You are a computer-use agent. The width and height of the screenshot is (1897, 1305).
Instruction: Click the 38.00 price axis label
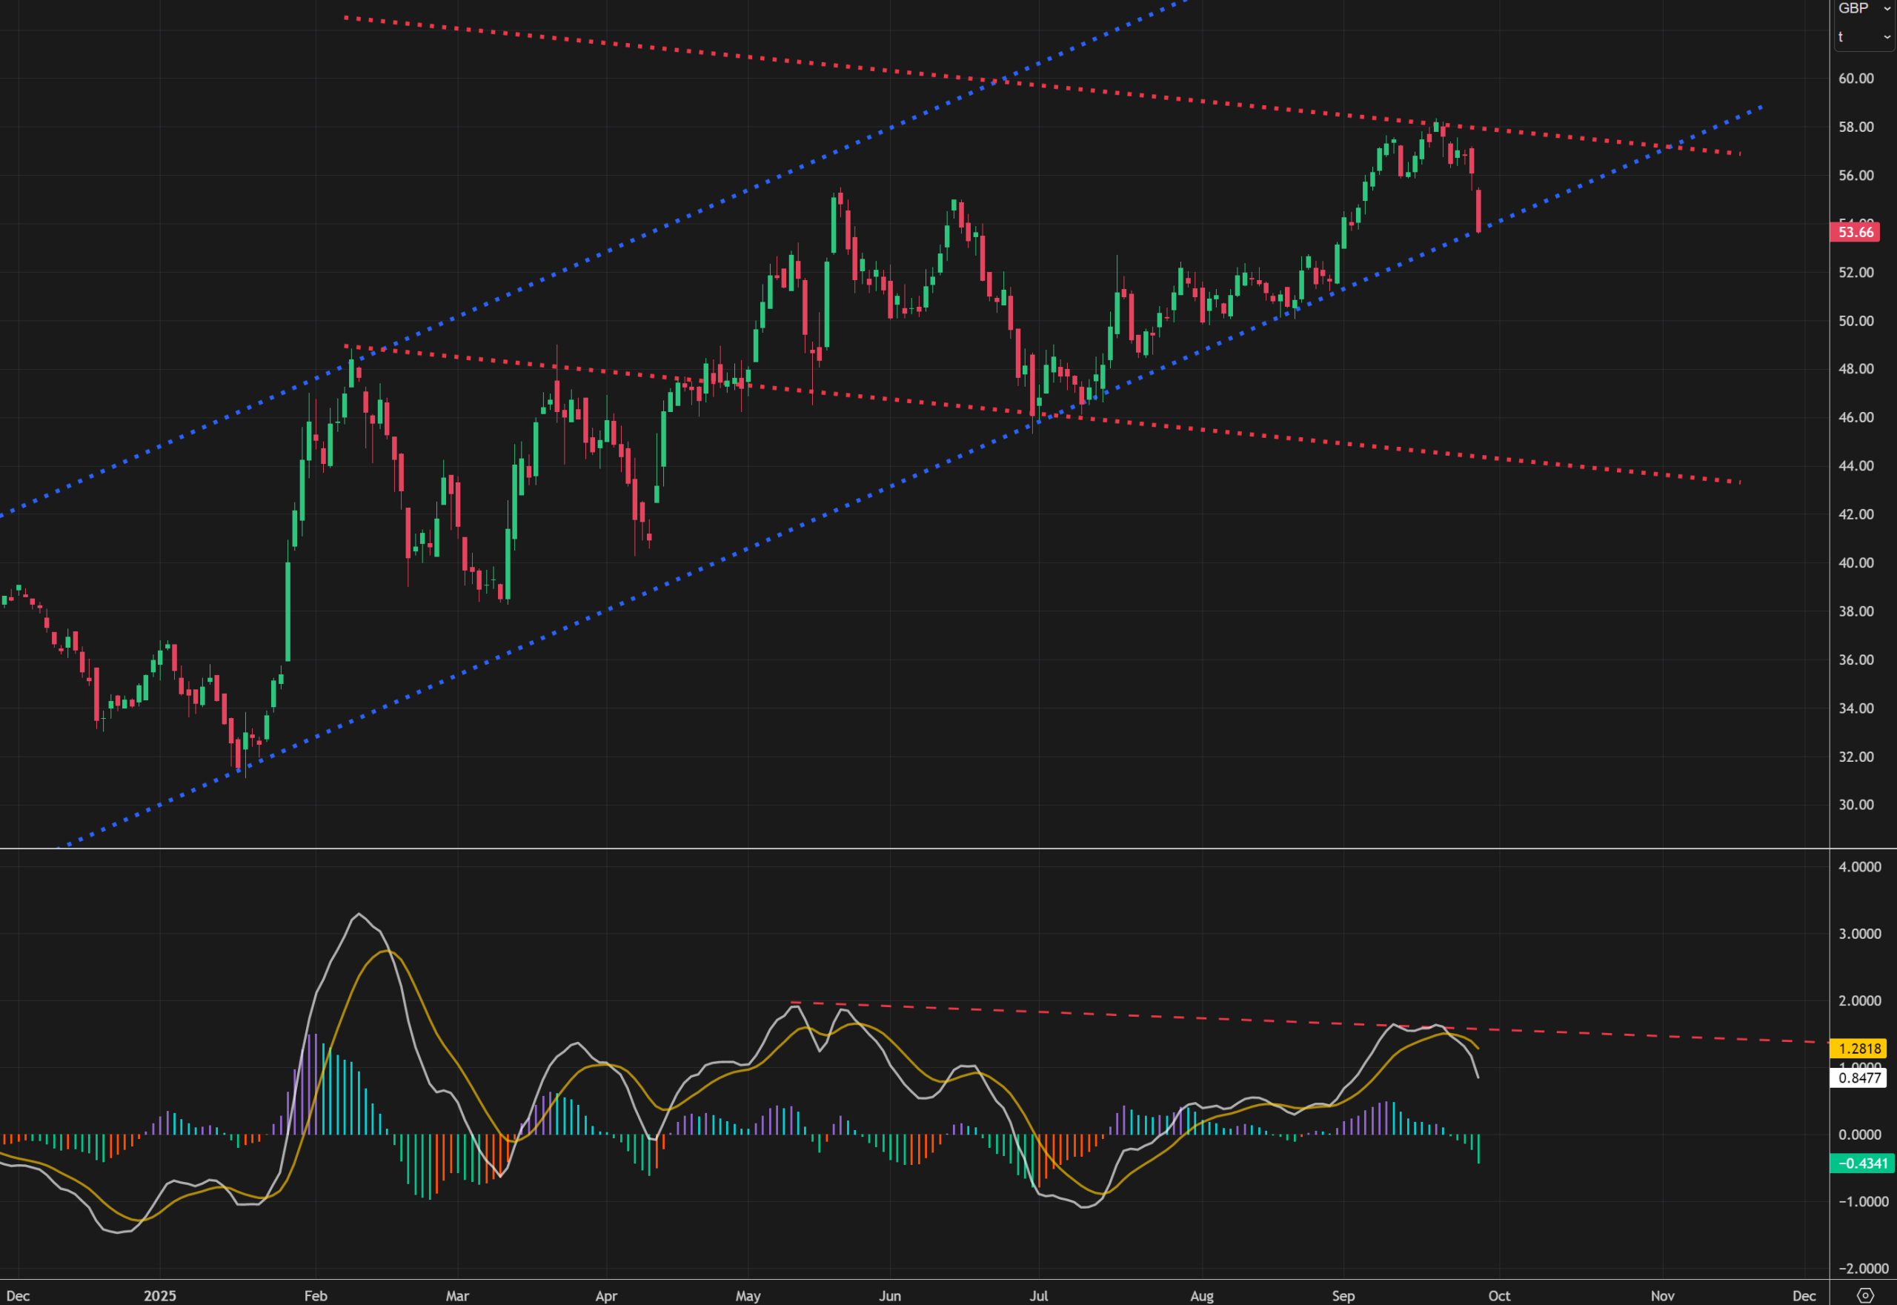tap(1856, 611)
